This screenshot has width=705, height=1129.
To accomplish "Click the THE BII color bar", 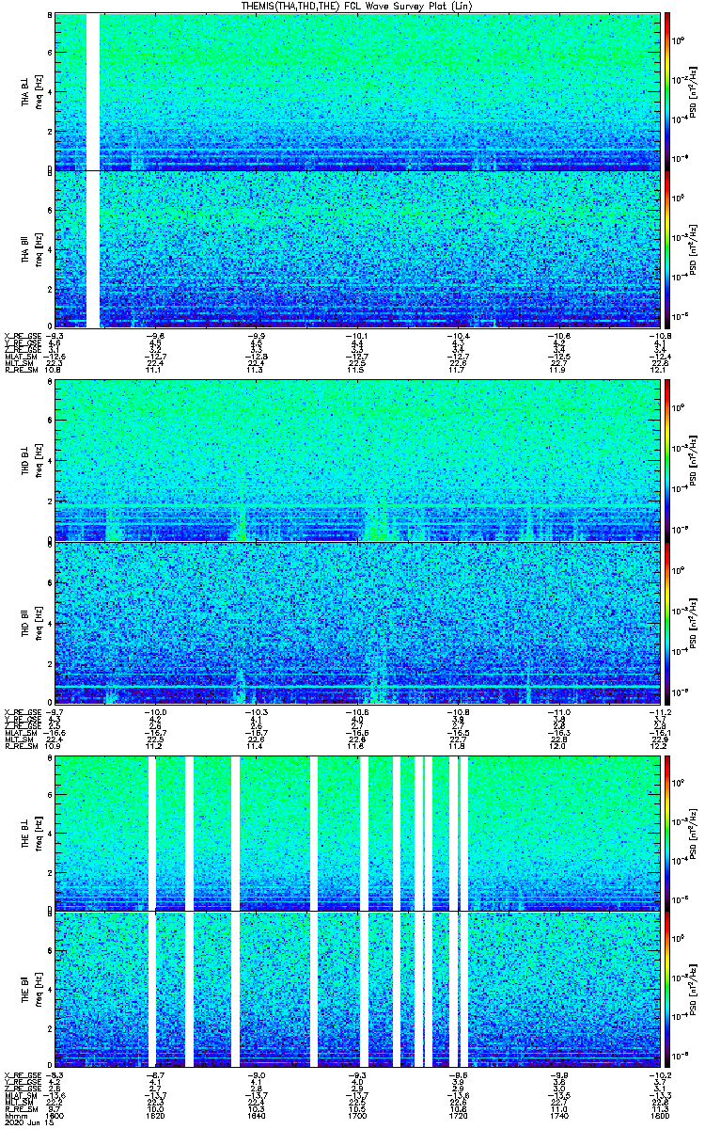I will (x=666, y=990).
